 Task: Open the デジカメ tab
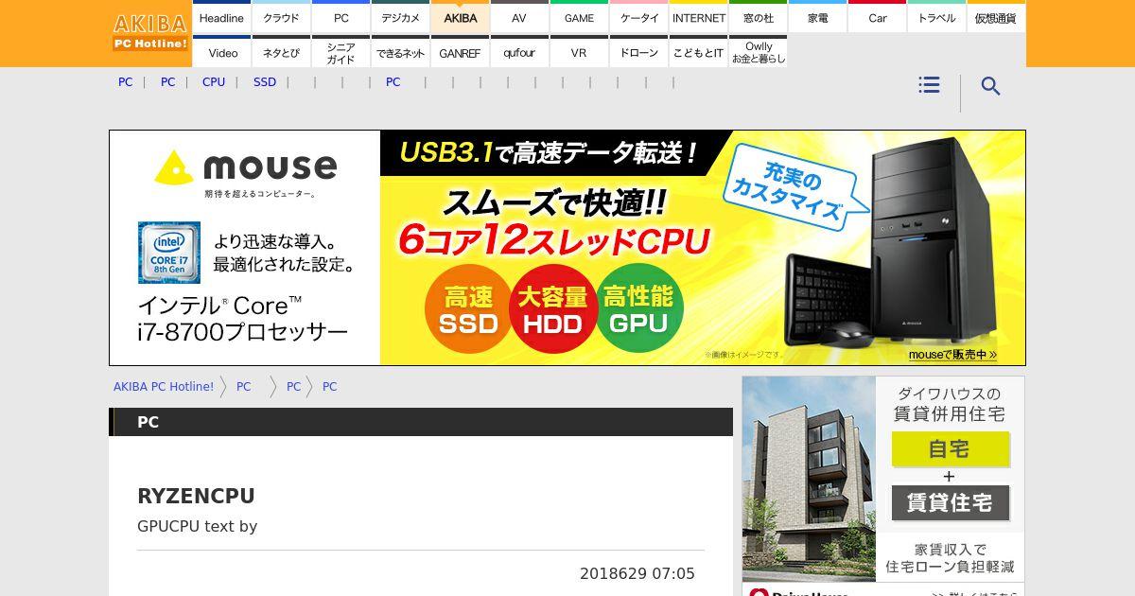[x=400, y=18]
